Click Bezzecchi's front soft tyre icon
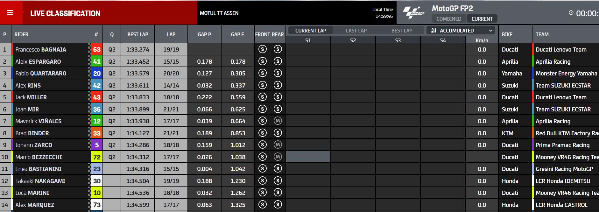This screenshot has width=599, height=212. coord(262,157)
